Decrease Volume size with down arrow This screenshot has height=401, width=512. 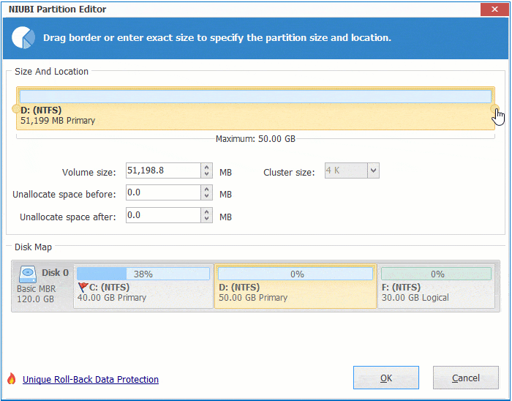click(x=207, y=176)
